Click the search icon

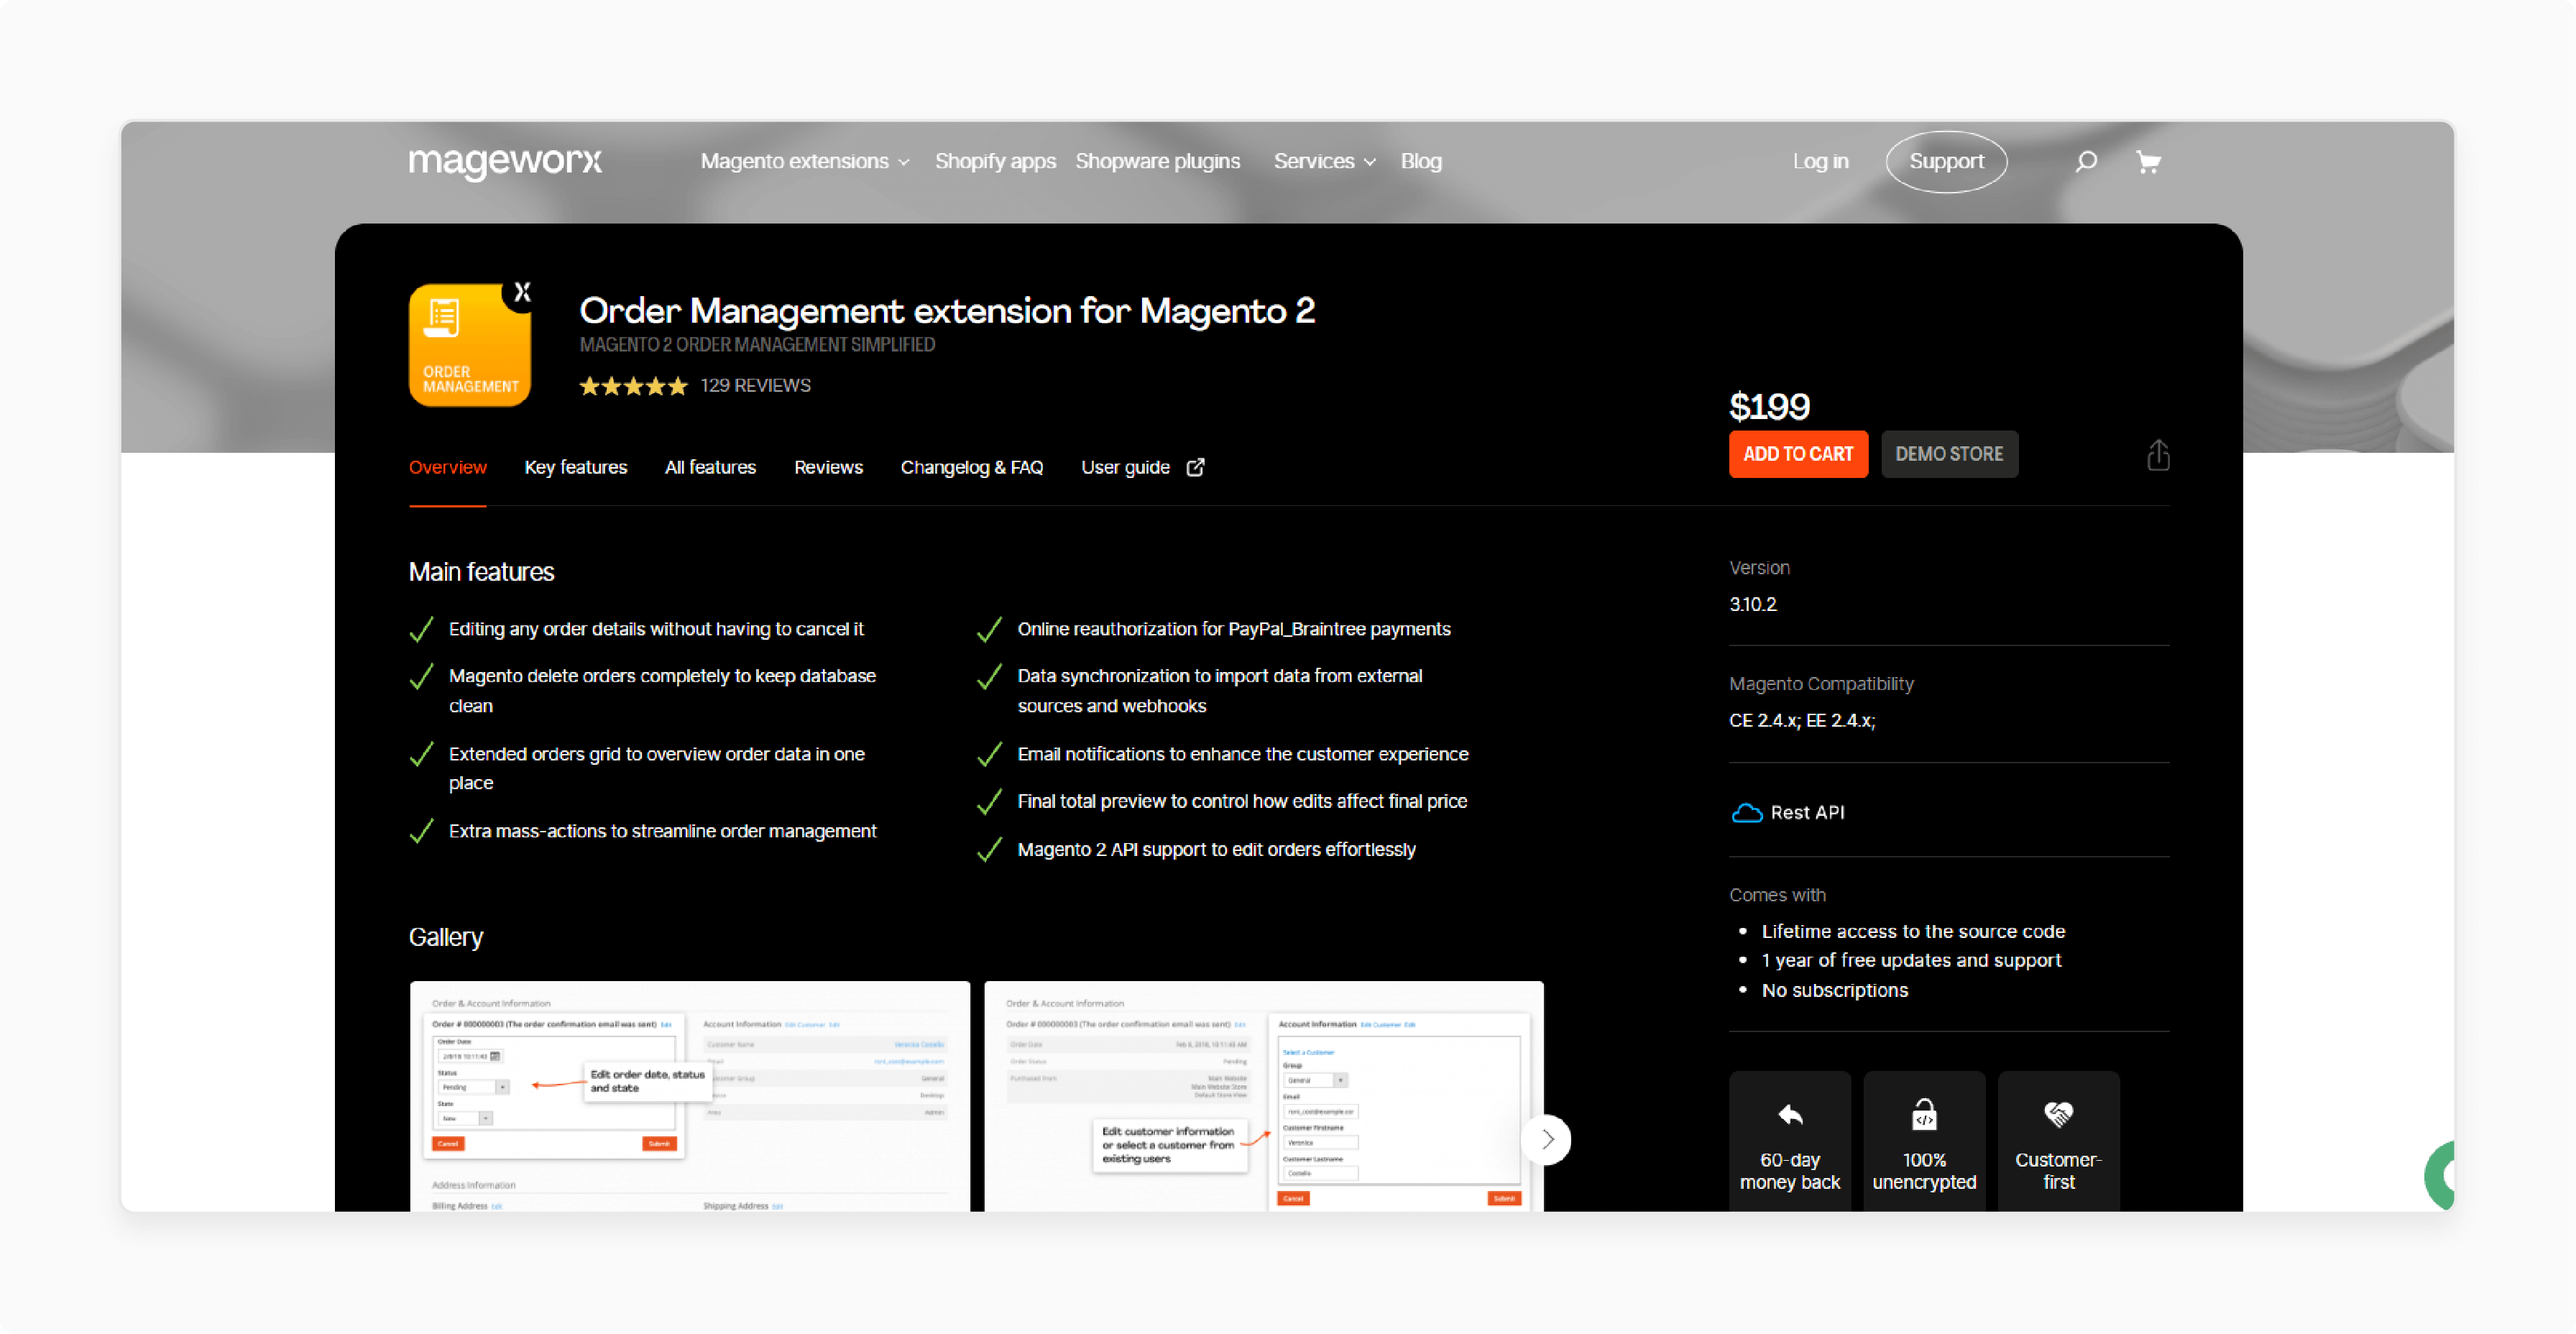point(2084,160)
